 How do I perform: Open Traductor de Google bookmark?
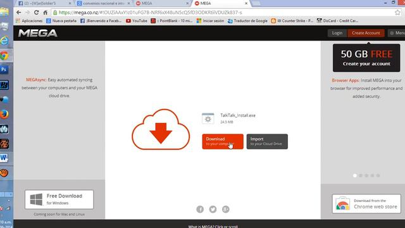click(247, 21)
